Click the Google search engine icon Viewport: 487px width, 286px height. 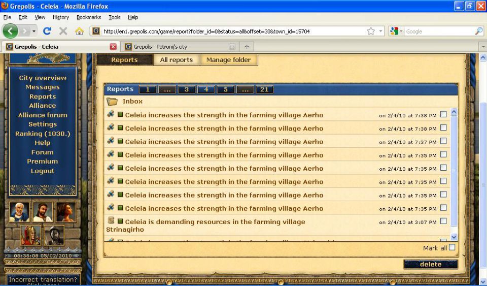[x=394, y=31]
